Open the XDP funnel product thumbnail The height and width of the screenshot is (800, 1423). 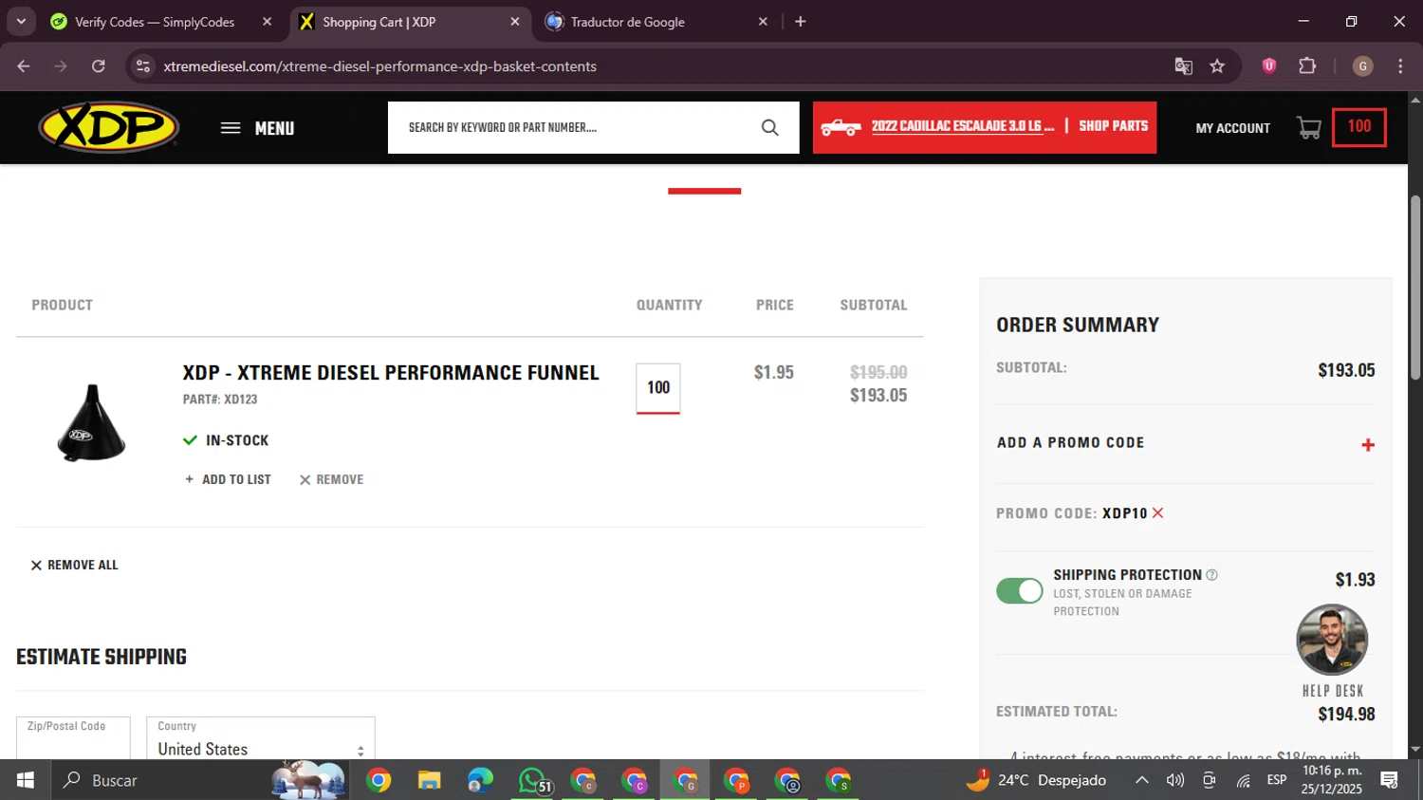point(91,423)
